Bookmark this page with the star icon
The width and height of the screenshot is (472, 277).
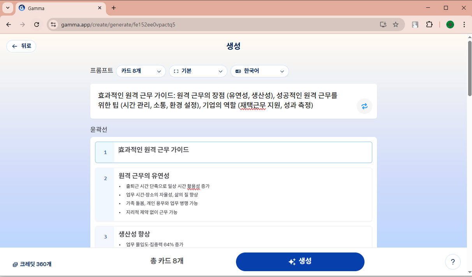(x=396, y=25)
